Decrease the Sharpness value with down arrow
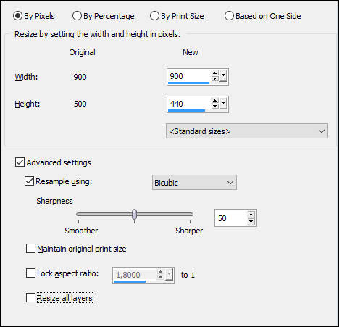Image resolution: width=339 pixels, height=327 pixels. [251, 221]
